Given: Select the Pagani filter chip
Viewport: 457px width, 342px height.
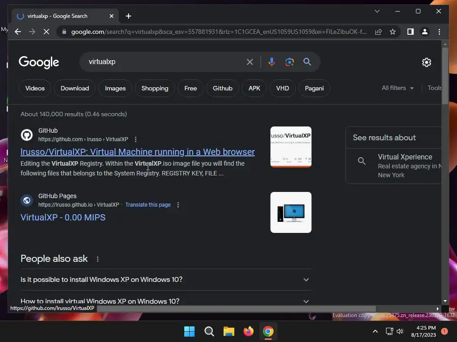Looking at the screenshot, I should (314, 88).
